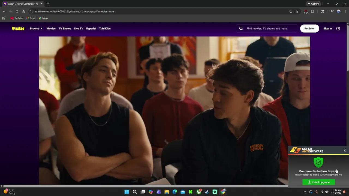Open the Maps bookmark
This screenshot has height=196, width=349.
coord(43,18)
